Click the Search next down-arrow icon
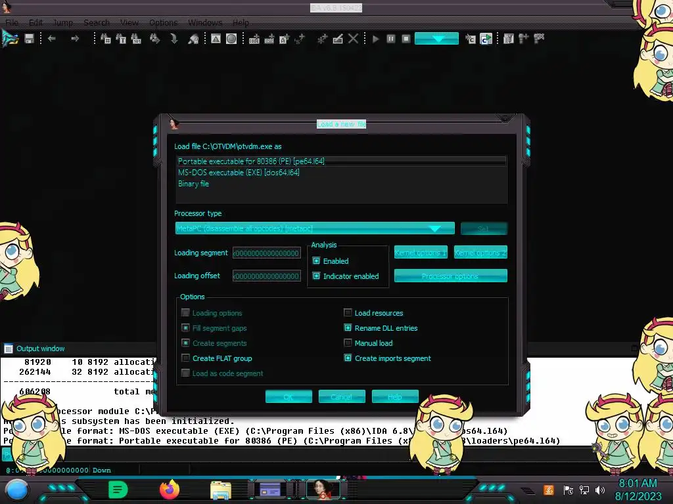673x504 pixels. (x=174, y=39)
